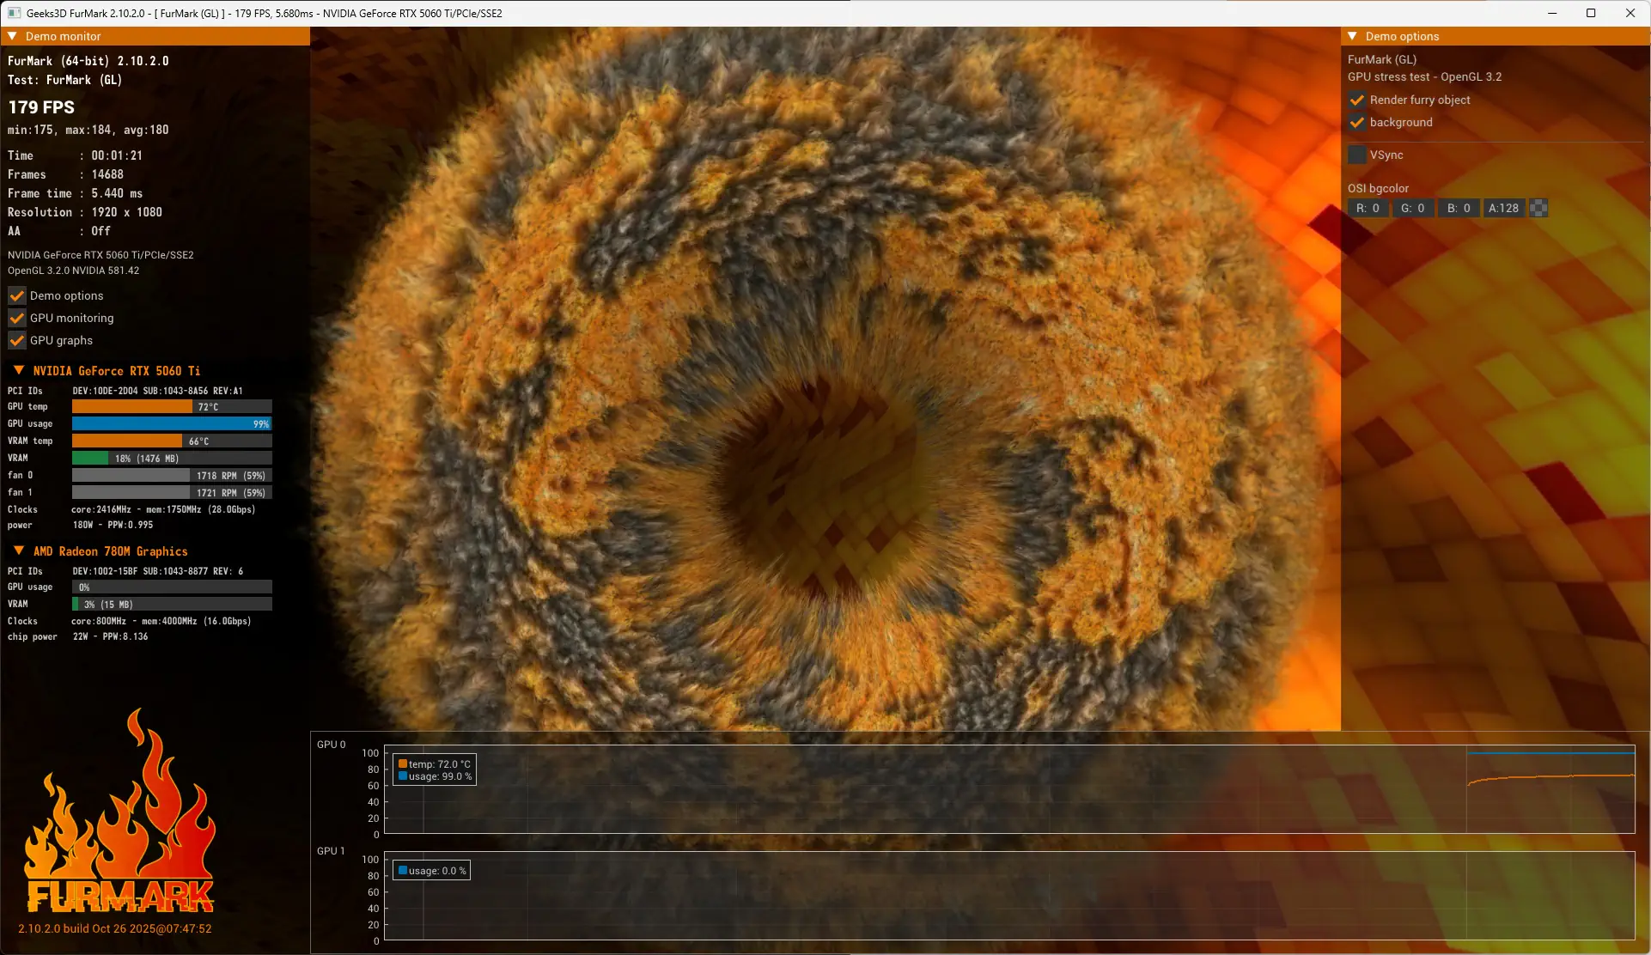Click the GPU 1 graph label

[x=331, y=851]
